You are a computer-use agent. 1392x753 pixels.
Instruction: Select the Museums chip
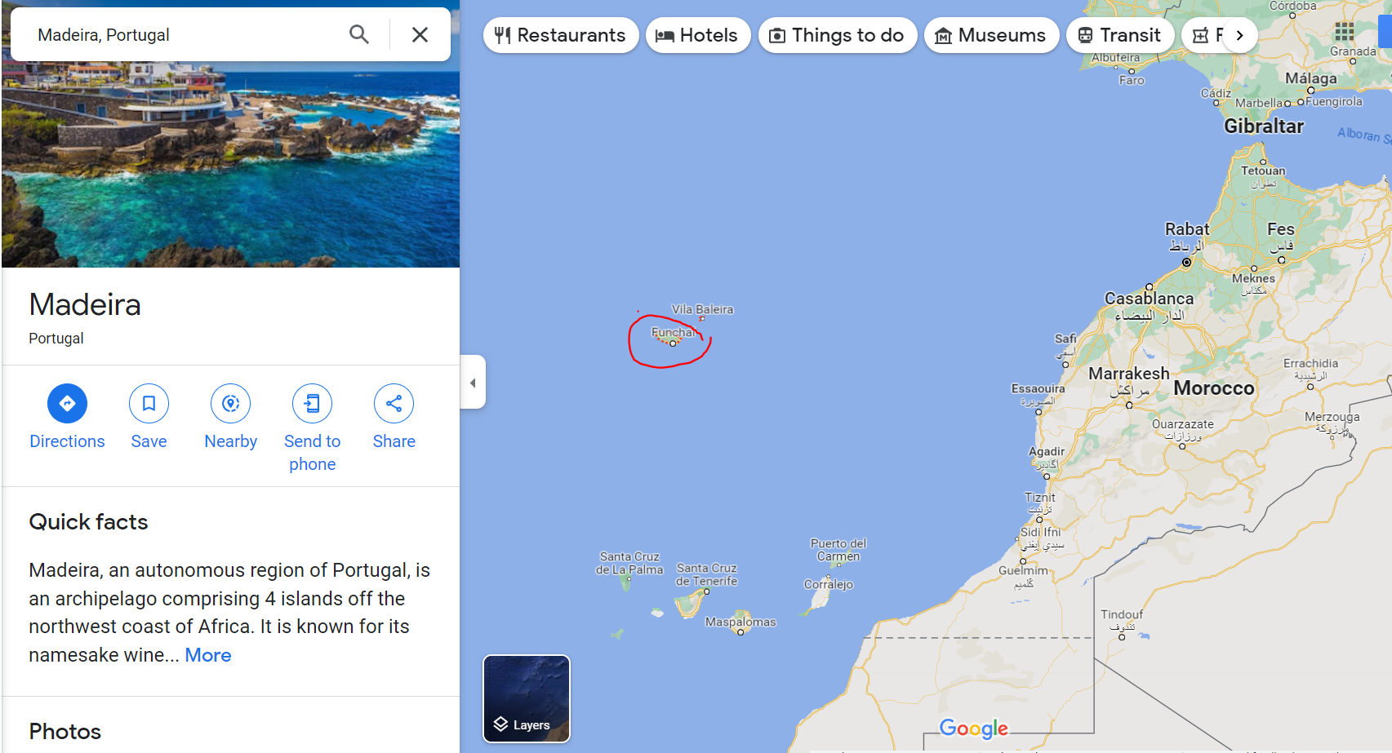tap(991, 35)
